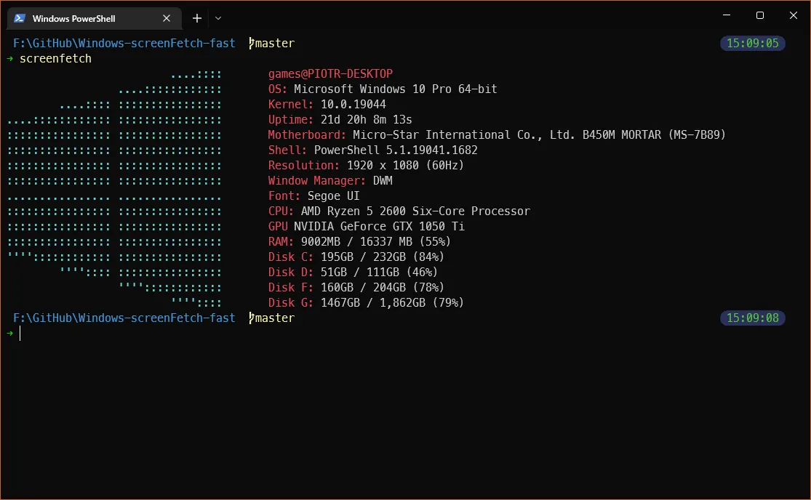Expand the new tab profile dropdown chevron
Viewport: 811px width, 500px height.
218,18
